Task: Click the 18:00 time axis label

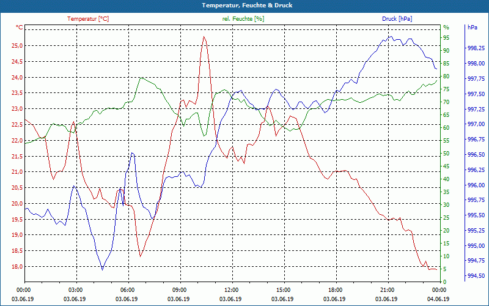Action: point(334,289)
